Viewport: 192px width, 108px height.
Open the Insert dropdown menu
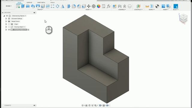coord(166,10)
